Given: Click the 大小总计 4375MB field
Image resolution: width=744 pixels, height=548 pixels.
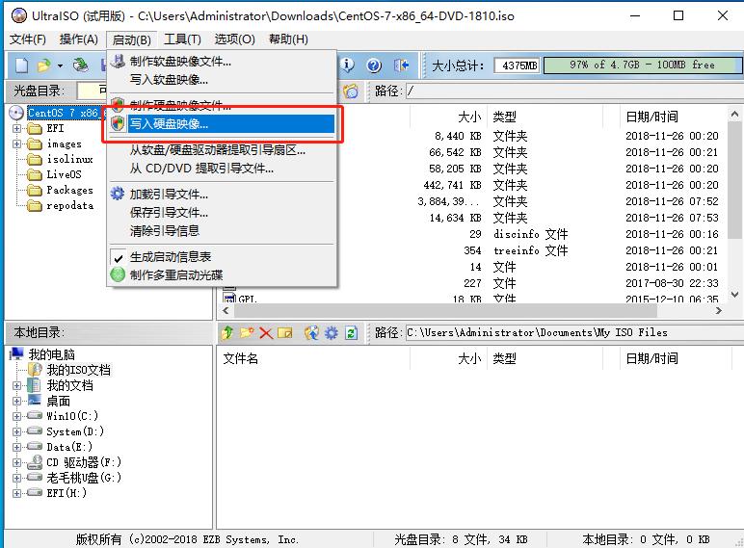Looking at the screenshot, I should [x=518, y=65].
